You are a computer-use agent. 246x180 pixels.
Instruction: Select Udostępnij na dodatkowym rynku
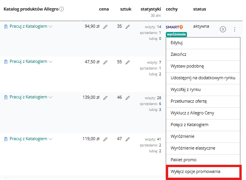203,78
